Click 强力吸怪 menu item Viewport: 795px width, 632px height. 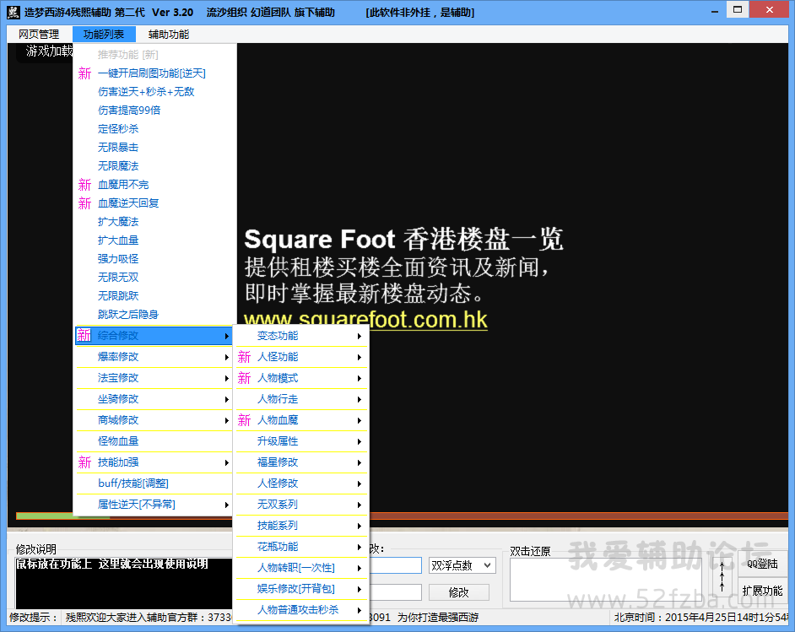153,258
